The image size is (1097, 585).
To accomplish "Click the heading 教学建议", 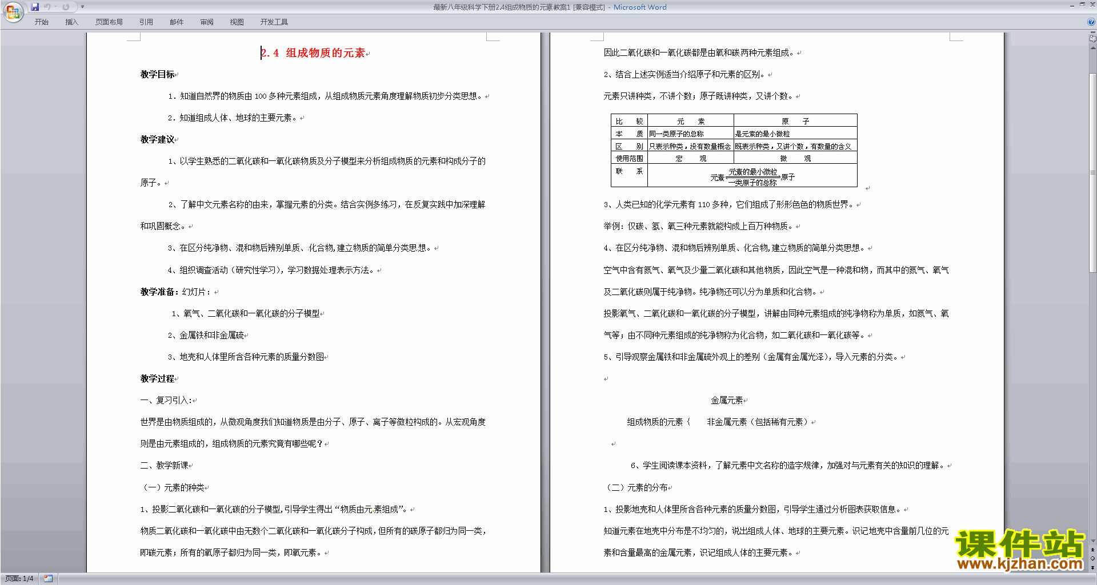I will pyautogui.click(x=158, y=139).
